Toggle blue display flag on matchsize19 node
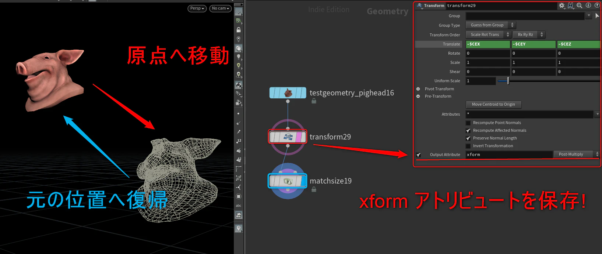Screen dimensions: 602x254 tap(303, 181)
